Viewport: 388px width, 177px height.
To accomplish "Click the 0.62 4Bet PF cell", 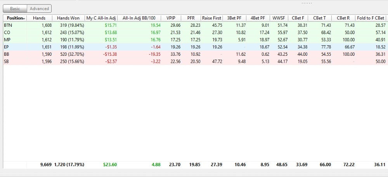I will [x=265, y=54].
